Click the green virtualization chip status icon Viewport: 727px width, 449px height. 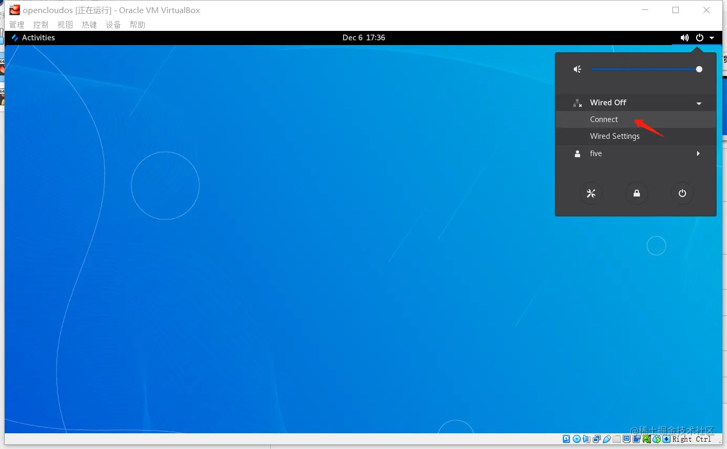coord(647,439)
